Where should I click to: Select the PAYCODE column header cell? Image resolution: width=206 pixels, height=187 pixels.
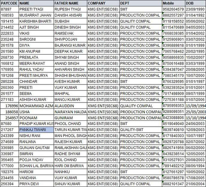(9, 3)
